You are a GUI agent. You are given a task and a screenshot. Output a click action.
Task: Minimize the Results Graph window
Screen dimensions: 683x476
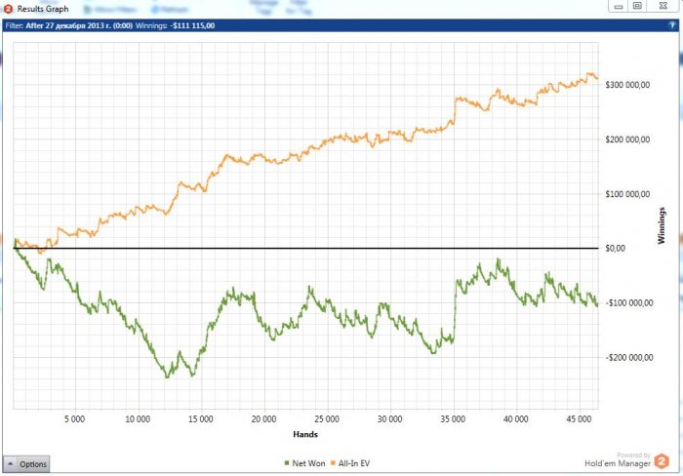click(618, 6)
